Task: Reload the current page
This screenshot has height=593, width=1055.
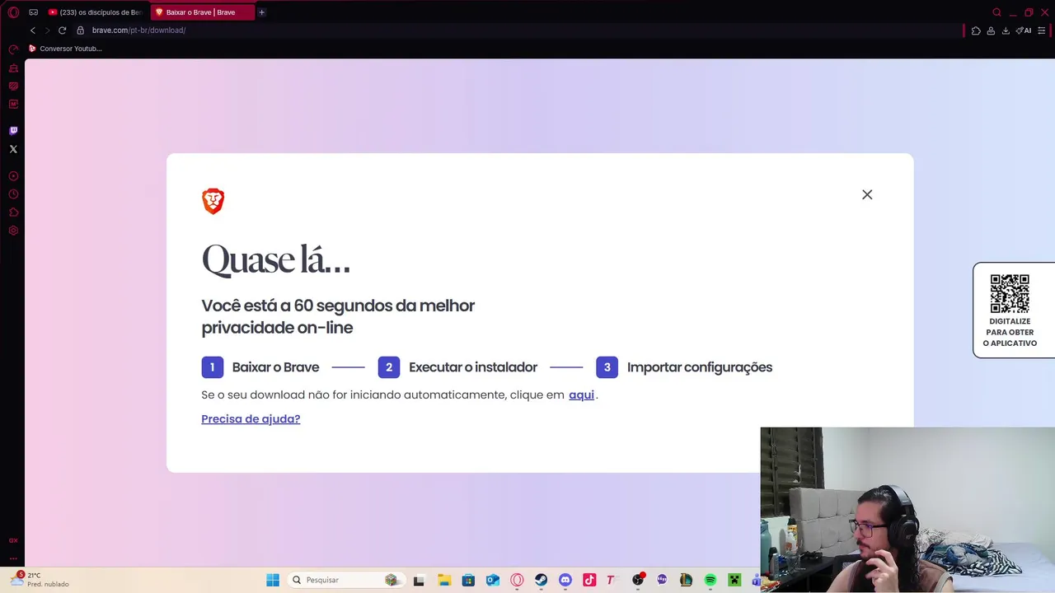Action: tap(62, 30)
